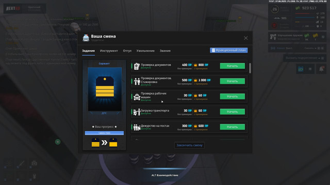Go to the 'Увольнение' tab
Image resolution: width=330 pixels, height=185 pixels.
(x=145, y=51)
